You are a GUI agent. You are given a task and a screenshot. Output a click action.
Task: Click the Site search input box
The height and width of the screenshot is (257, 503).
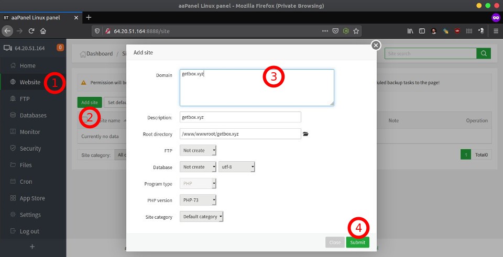pyautogui.click(x=431, y=53)
